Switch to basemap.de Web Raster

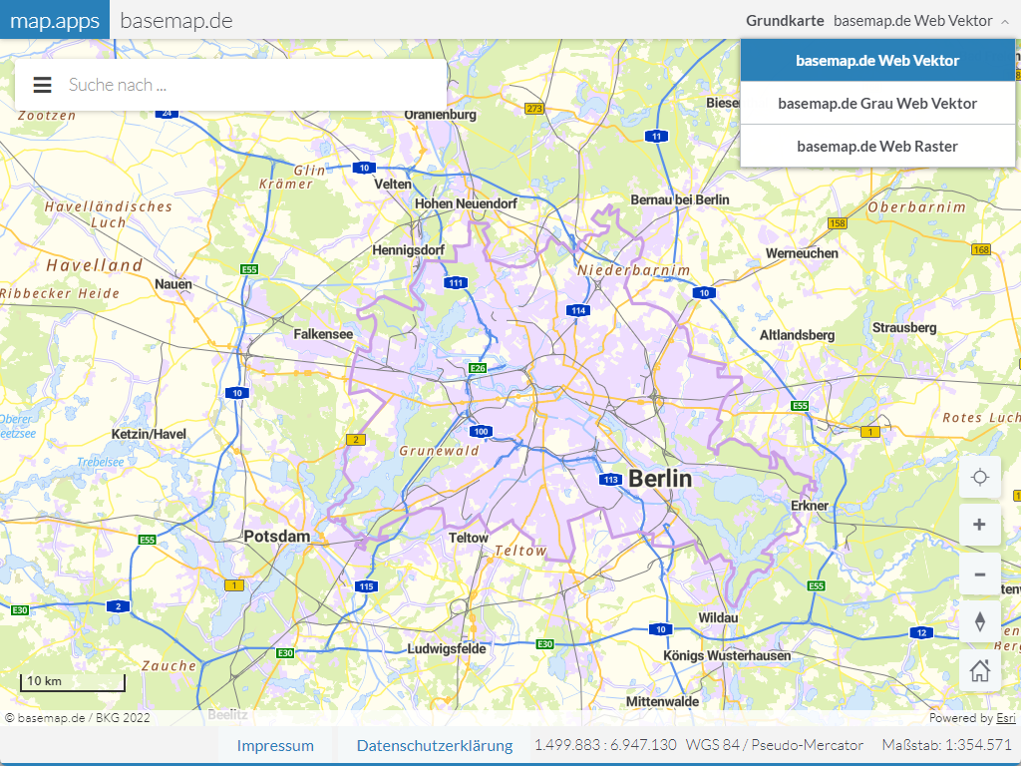pos(877,147)
